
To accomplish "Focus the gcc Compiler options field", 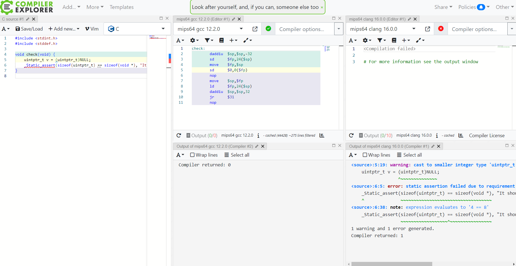I will coord(304,29).
